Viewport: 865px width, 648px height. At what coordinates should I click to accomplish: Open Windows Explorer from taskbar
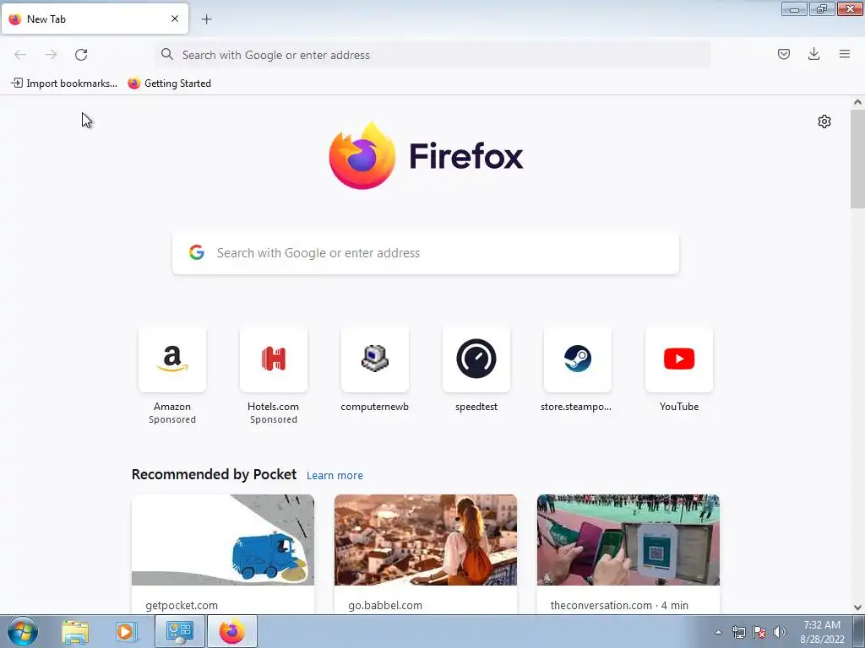(x=75, y=632)
